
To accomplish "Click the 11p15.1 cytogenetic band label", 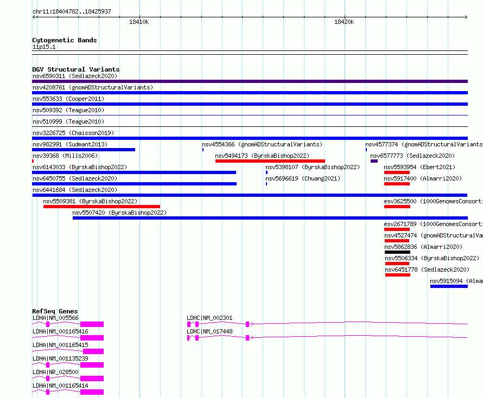I will [x=44, y=47].
